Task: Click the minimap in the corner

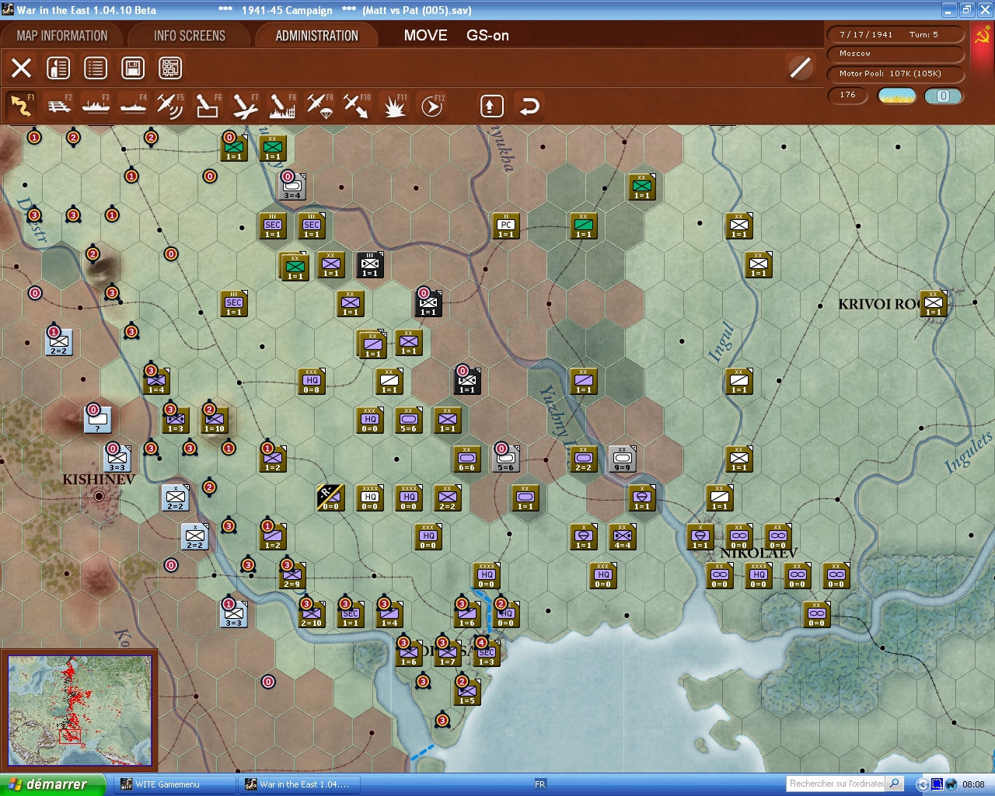Action: click(x=80, y=710)
